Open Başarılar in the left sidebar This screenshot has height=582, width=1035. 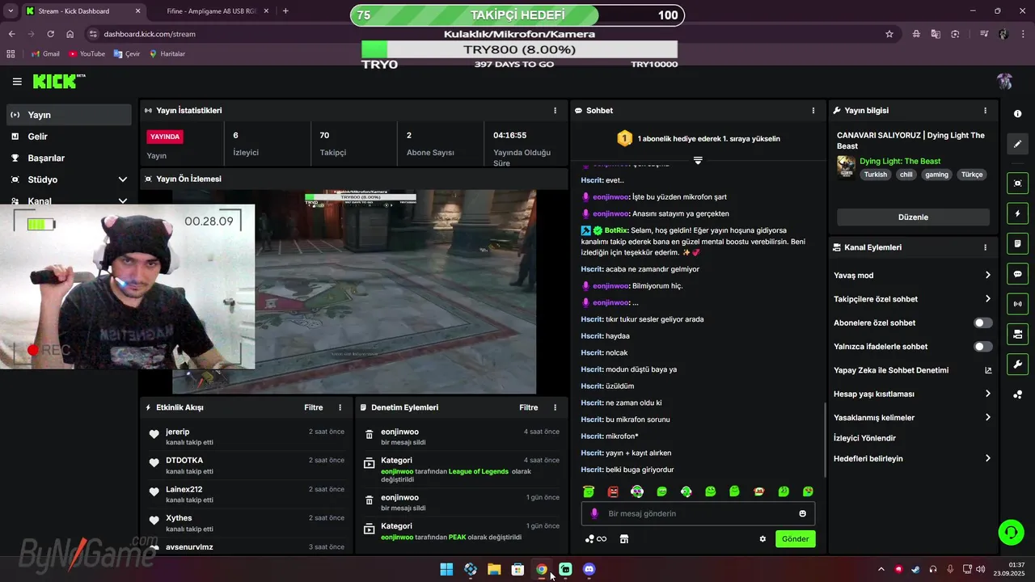(x=69, y=158)
